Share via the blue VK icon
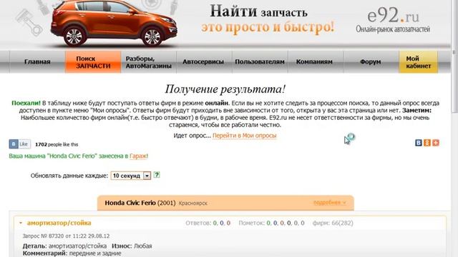458x257 pixels. point(418,143)
